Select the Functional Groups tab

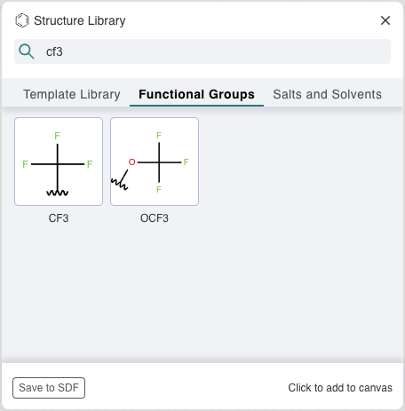tap(196, 94)
